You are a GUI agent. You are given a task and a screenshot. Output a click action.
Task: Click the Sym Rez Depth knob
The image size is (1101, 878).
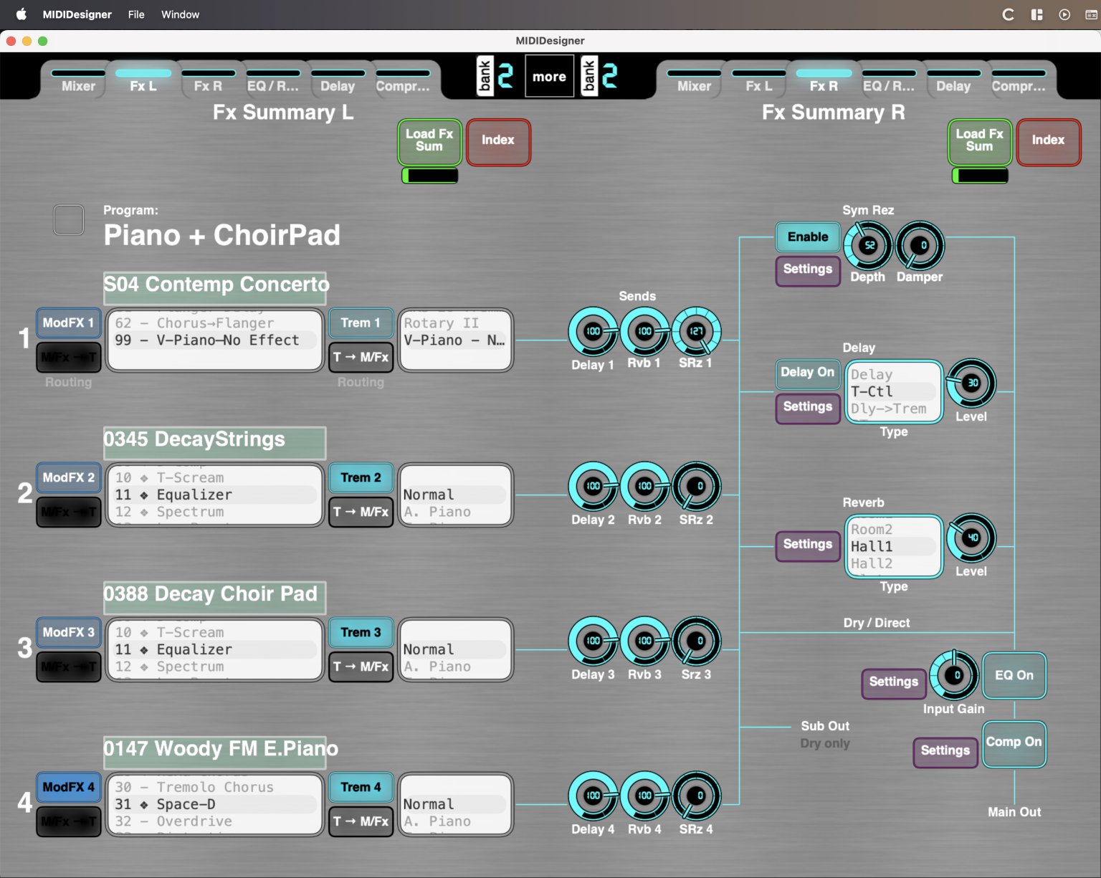pyautogui.click(x=868, y=246)
